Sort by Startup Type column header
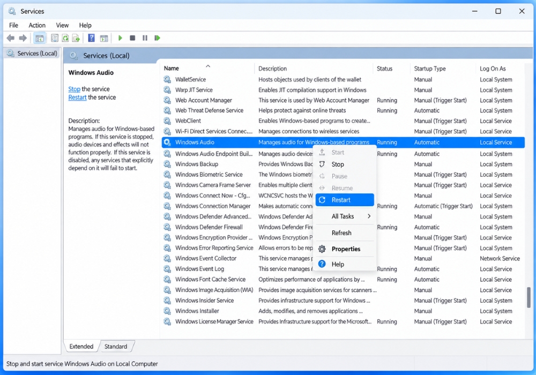The width and height of the screenshot is (536, 375). click(443, 69)
